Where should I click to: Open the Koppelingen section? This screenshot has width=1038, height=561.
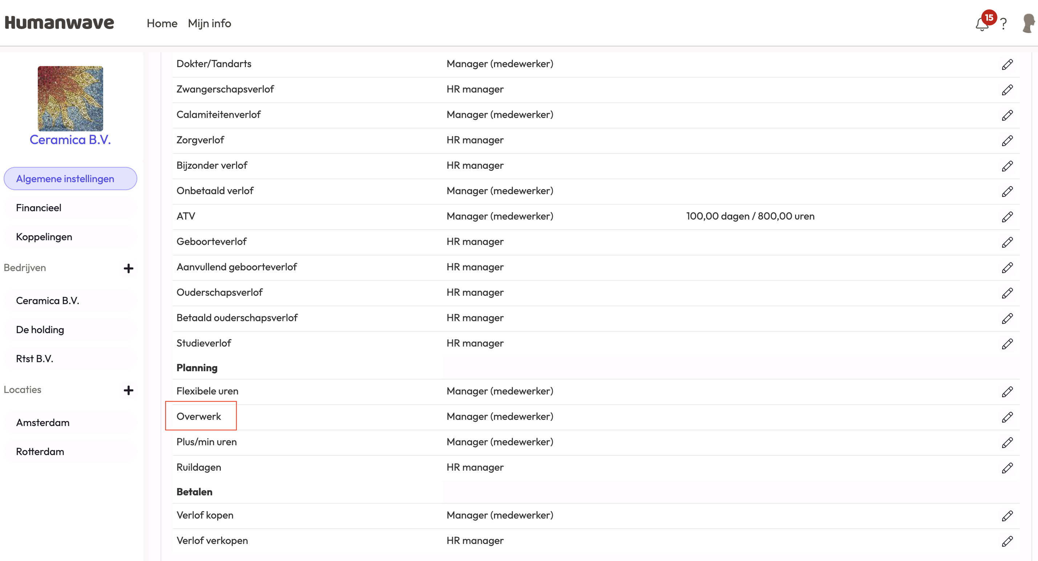[x=44, y=237]
